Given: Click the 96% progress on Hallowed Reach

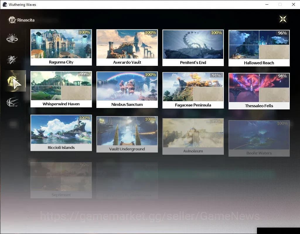Looking at the screenshot, I should [282, 33].
